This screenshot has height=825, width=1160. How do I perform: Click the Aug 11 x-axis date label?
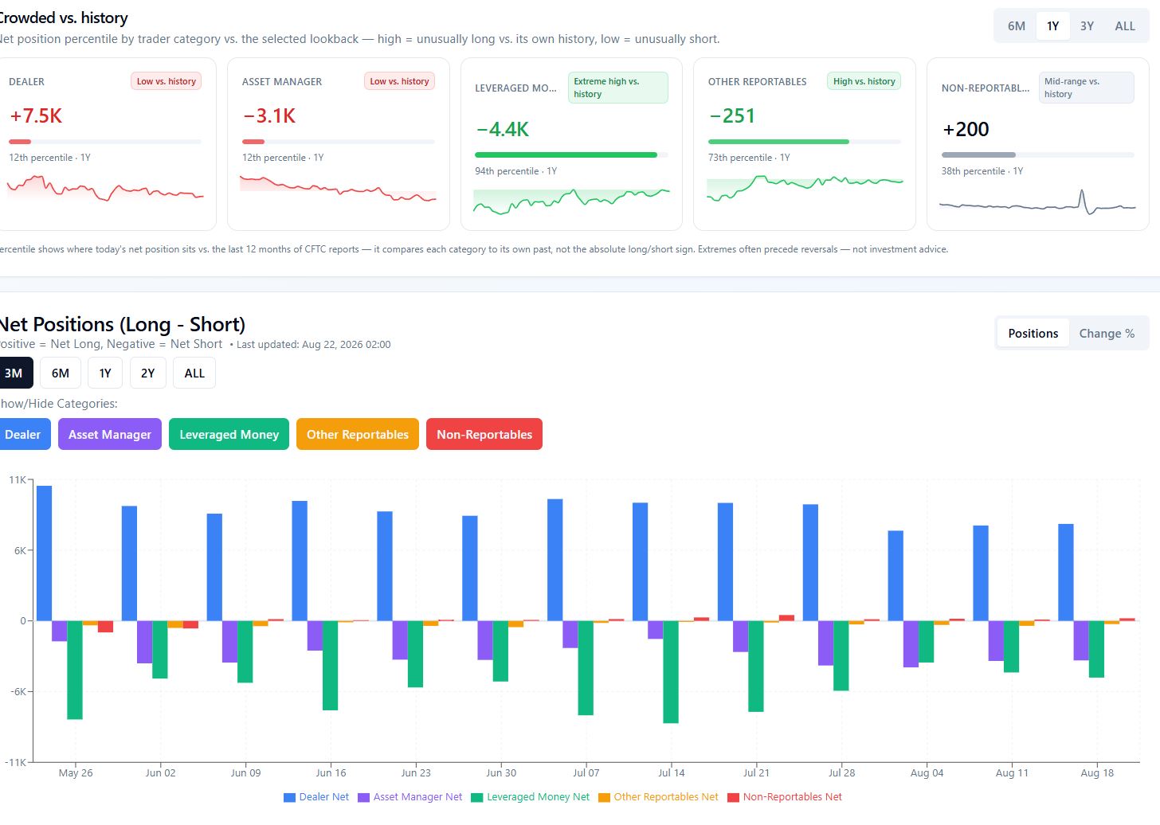[x=1012, y=772]
